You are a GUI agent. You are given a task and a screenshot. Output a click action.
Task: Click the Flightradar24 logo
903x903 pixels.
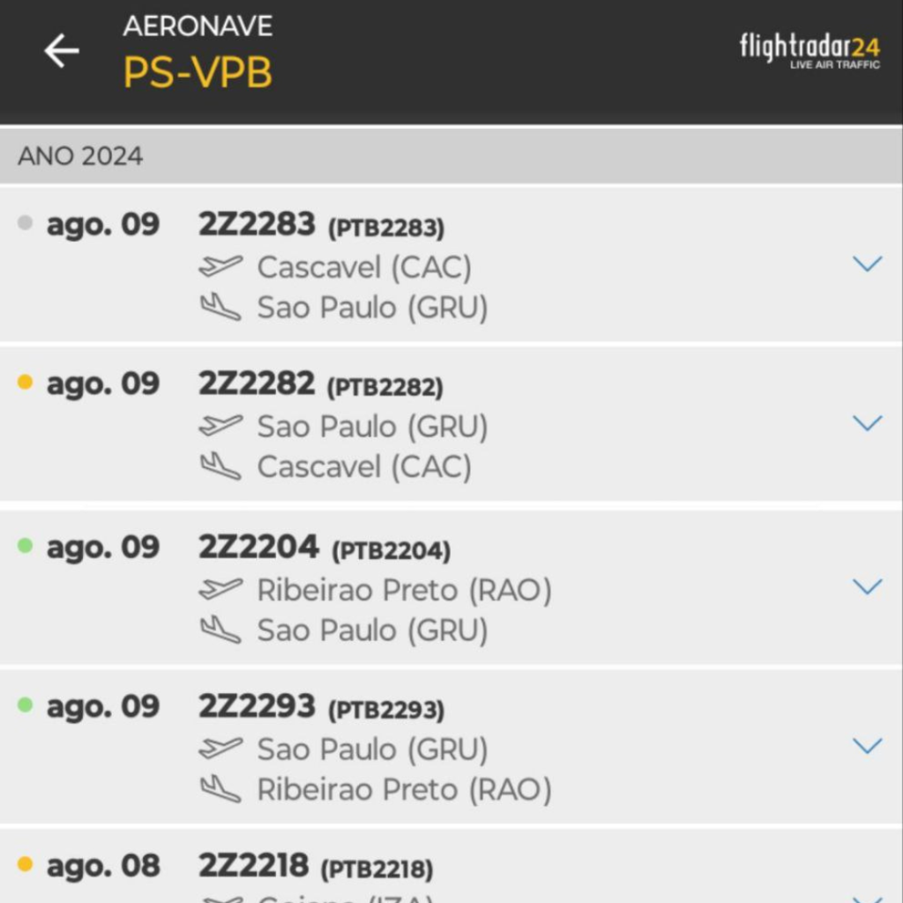(x=810, y=50)
